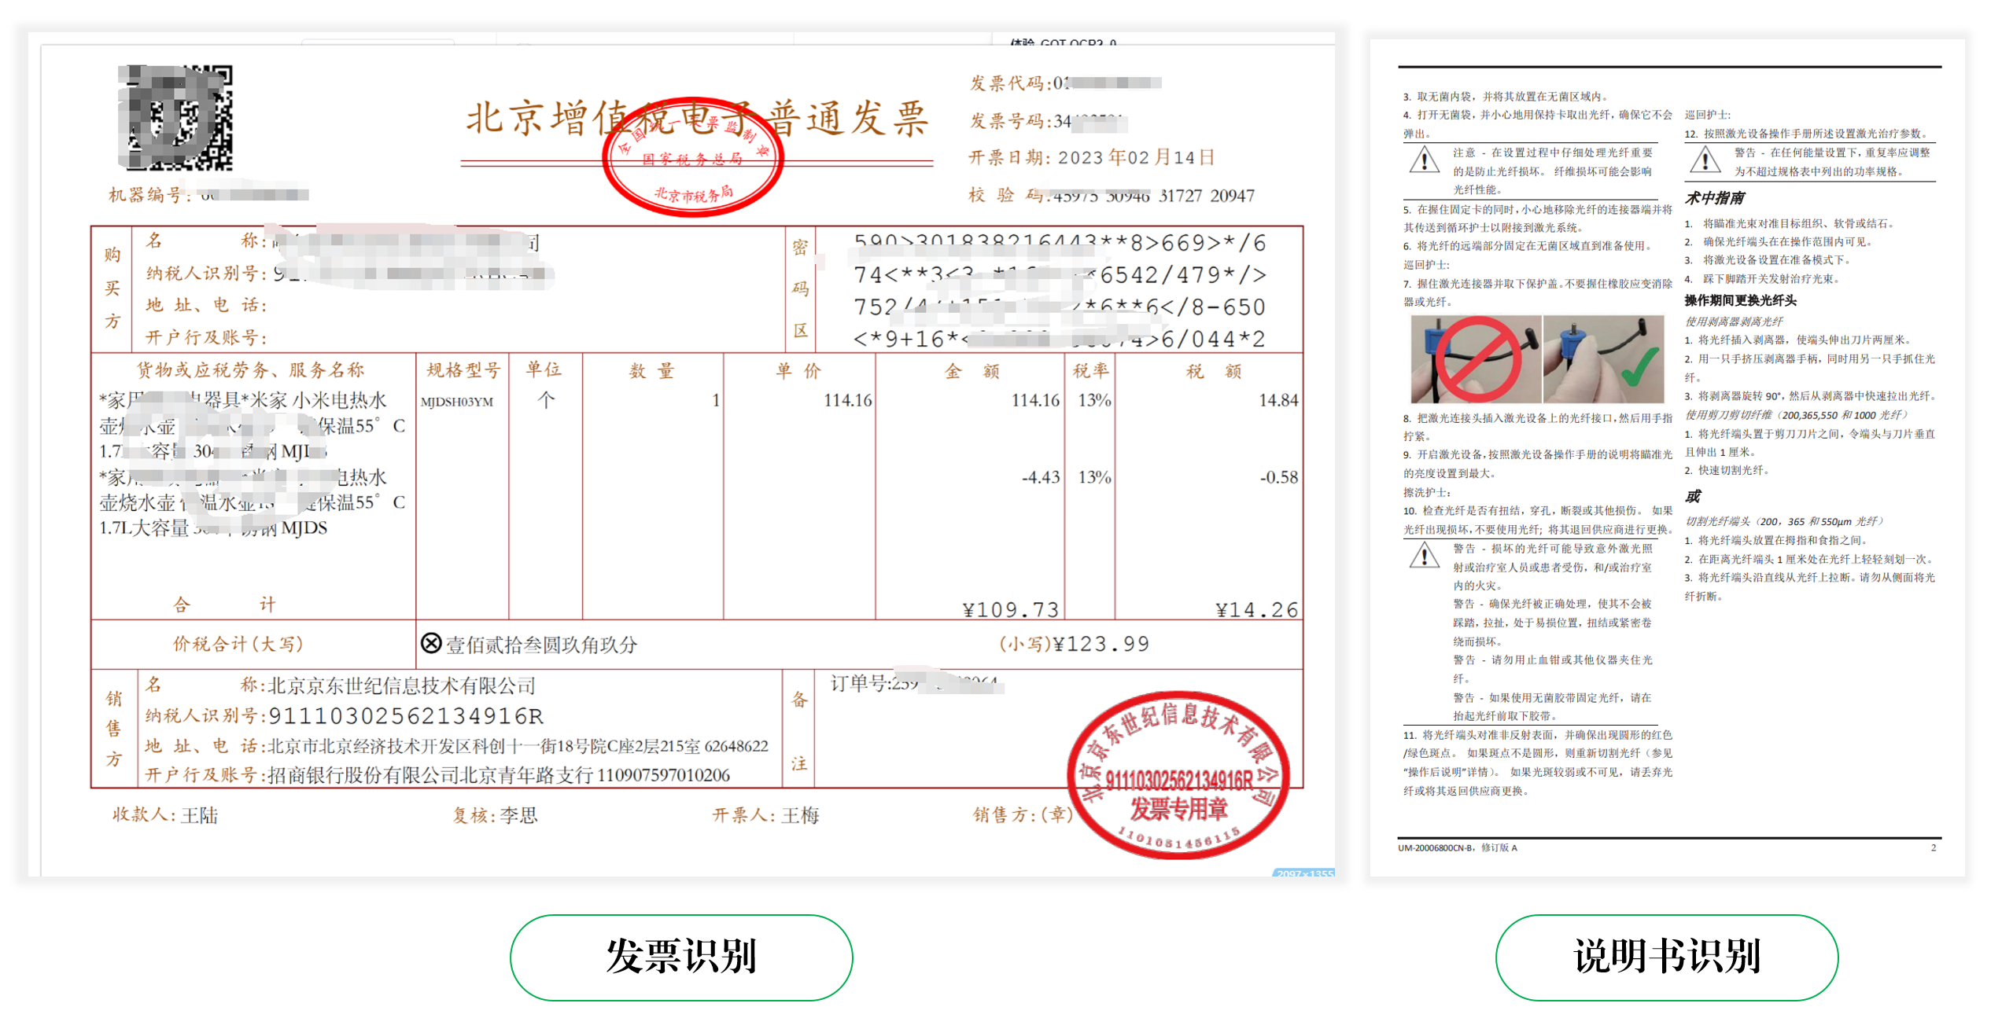Click the 说明书识别 button

pos(1666,956)
